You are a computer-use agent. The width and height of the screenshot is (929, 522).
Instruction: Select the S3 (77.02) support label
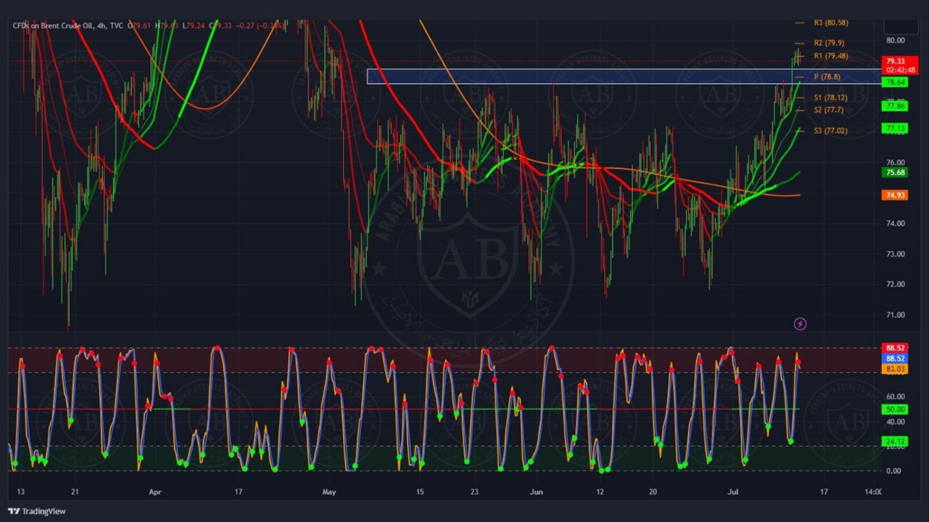(830, 130)
